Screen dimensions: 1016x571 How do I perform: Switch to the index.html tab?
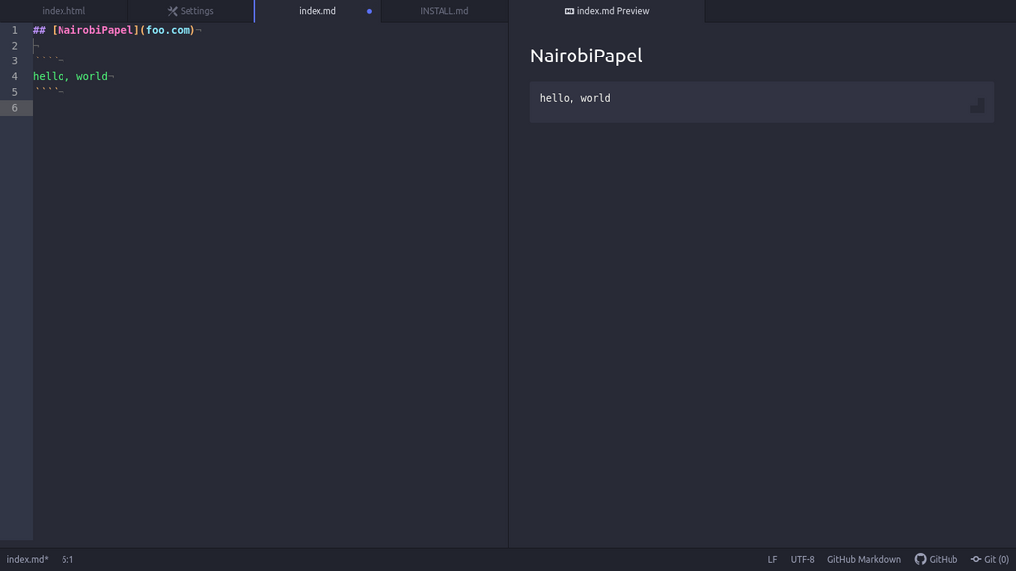pos(63,11)
